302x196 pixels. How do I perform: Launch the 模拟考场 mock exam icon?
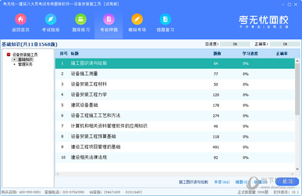point(137,19)
